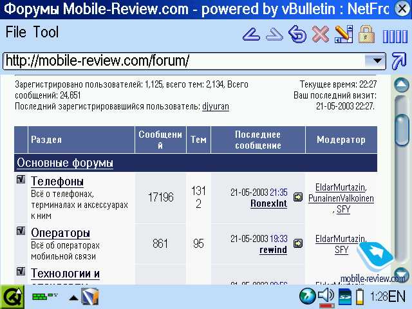Viewport: 412px width, 309px height.
Task: Open the running application taskbar icon
Action: click(90, 297)
